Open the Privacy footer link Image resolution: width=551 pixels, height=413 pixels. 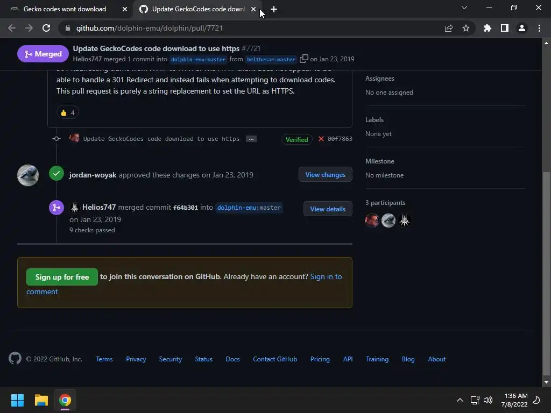(x=136, y=359)
